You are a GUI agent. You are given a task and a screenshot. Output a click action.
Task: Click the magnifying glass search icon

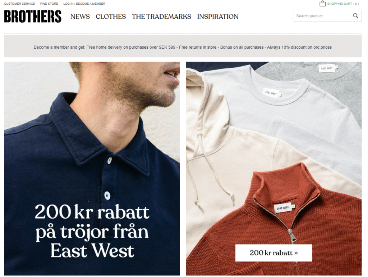click(355, 16)
